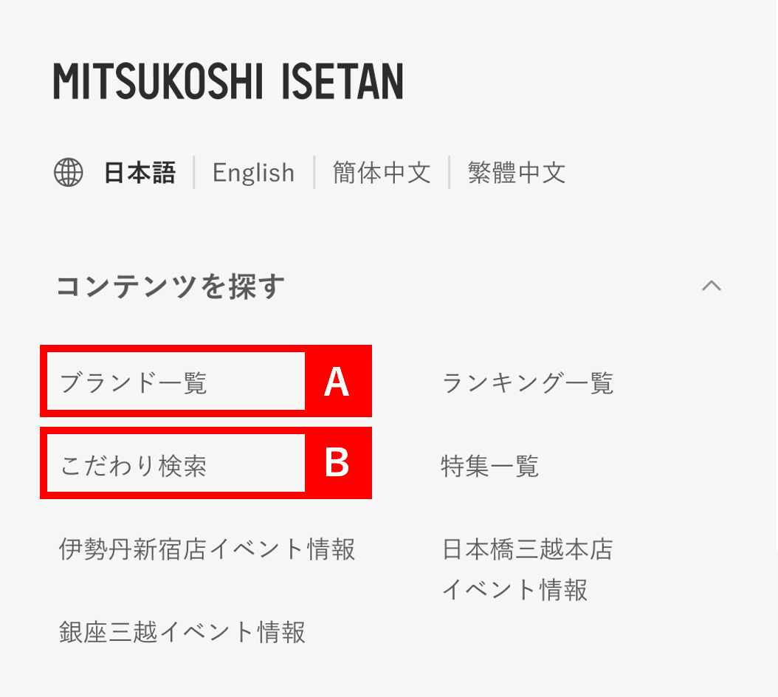
Task: Switch the site language to English
Action: (253, 173)
